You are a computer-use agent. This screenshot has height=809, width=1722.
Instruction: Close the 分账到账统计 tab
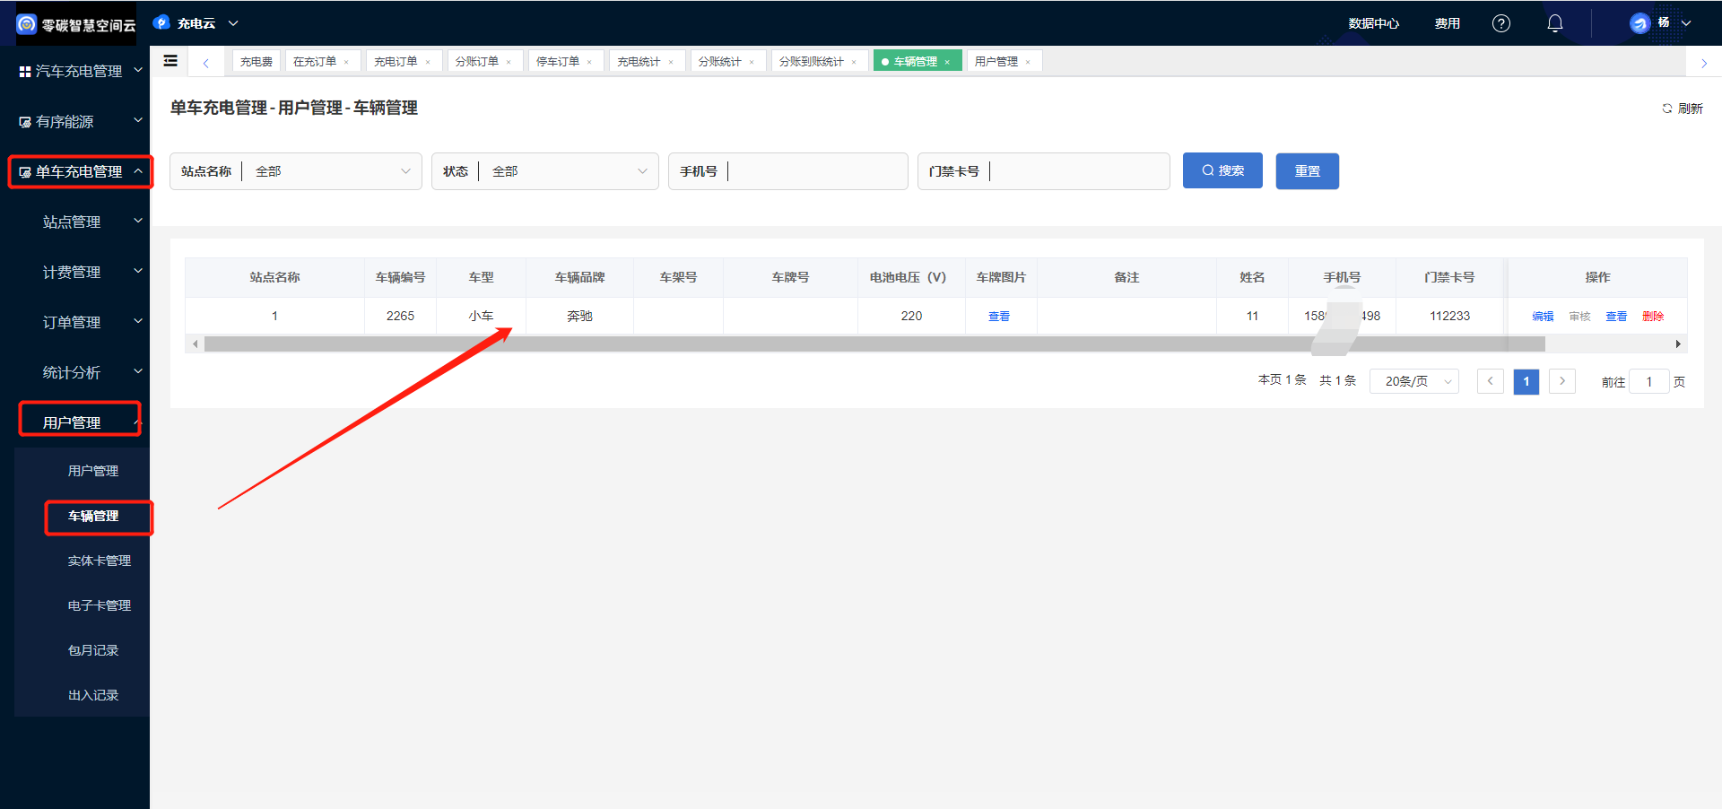[854, 62]
